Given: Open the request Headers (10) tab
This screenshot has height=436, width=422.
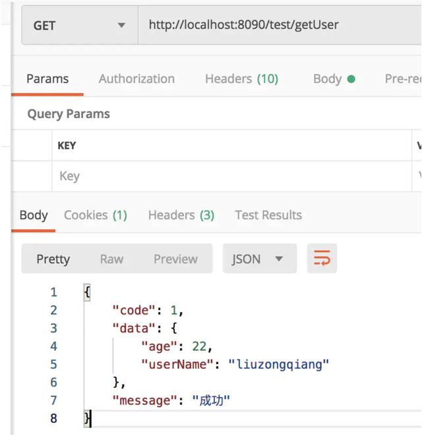Looking at the screenshot, I should click(x=241, y=79).
